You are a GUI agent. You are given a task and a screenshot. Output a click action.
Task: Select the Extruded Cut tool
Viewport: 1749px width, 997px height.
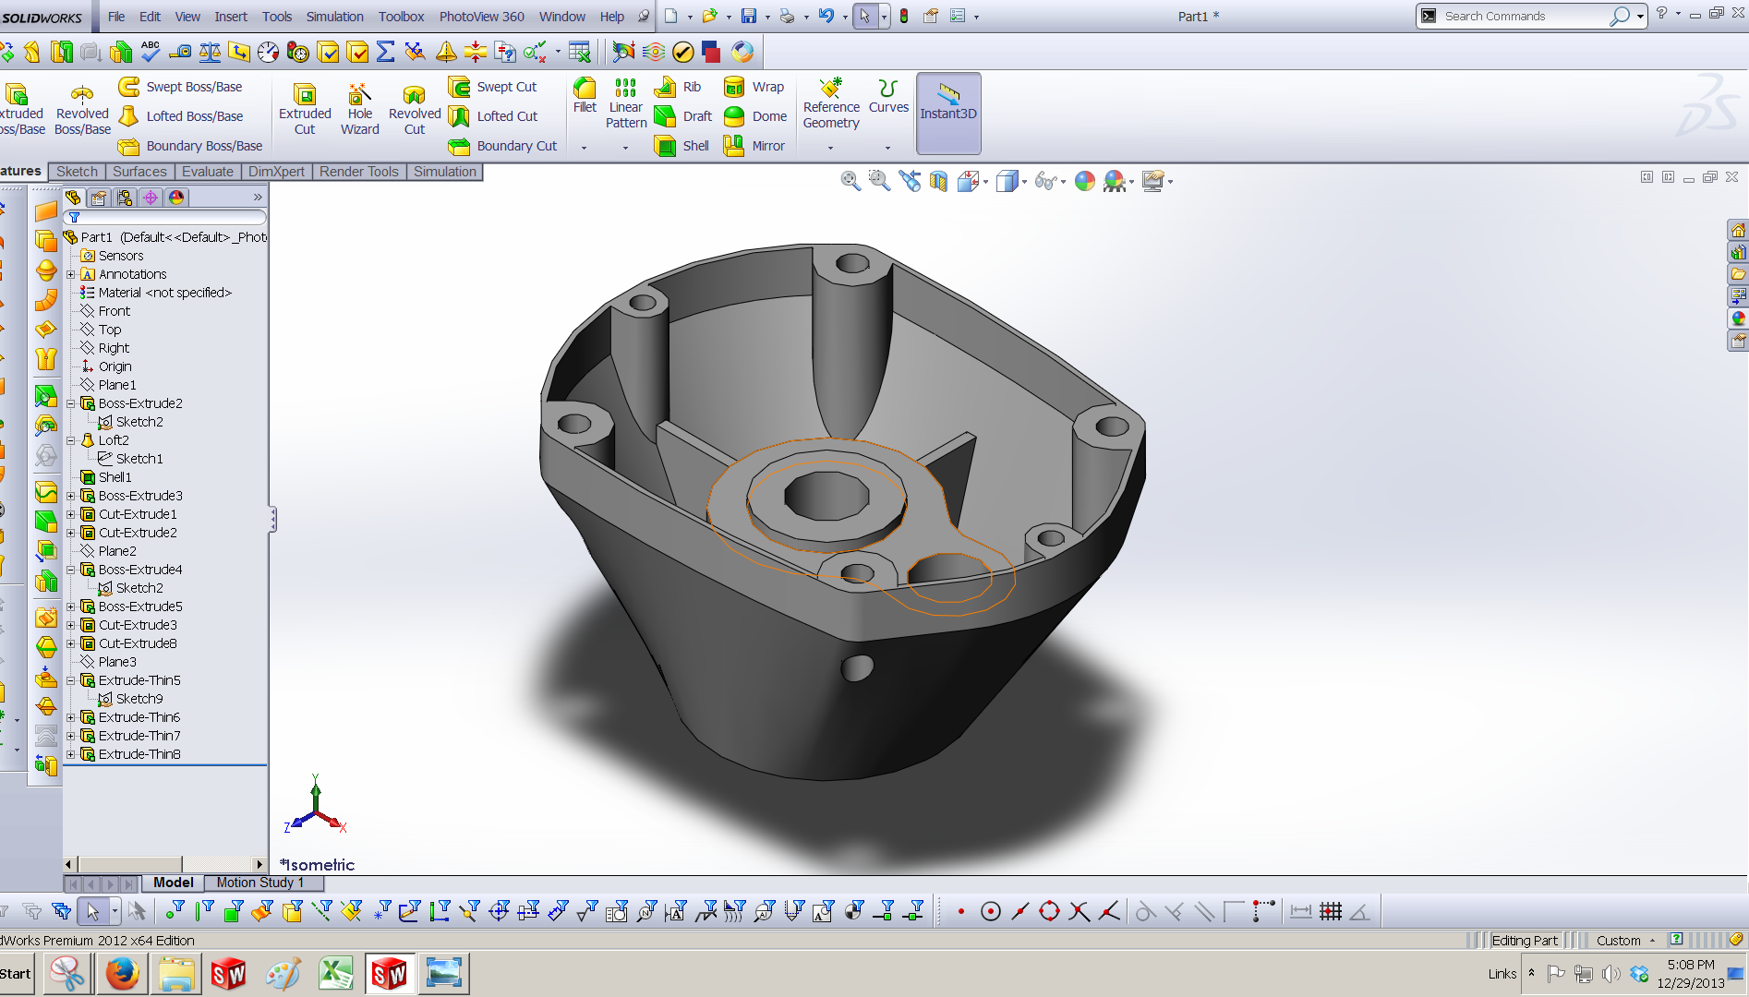point(305,108)
